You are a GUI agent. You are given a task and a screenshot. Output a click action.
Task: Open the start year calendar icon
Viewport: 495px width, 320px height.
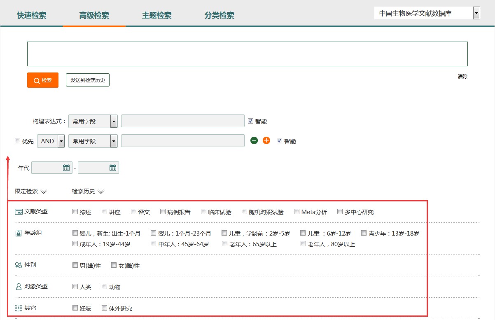(66, 168)
